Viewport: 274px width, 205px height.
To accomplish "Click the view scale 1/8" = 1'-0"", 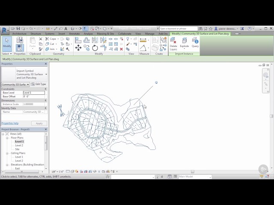I will pos(58,172).
